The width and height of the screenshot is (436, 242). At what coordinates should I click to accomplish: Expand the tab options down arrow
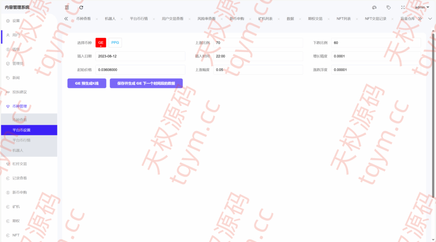(x=430, y=19)
